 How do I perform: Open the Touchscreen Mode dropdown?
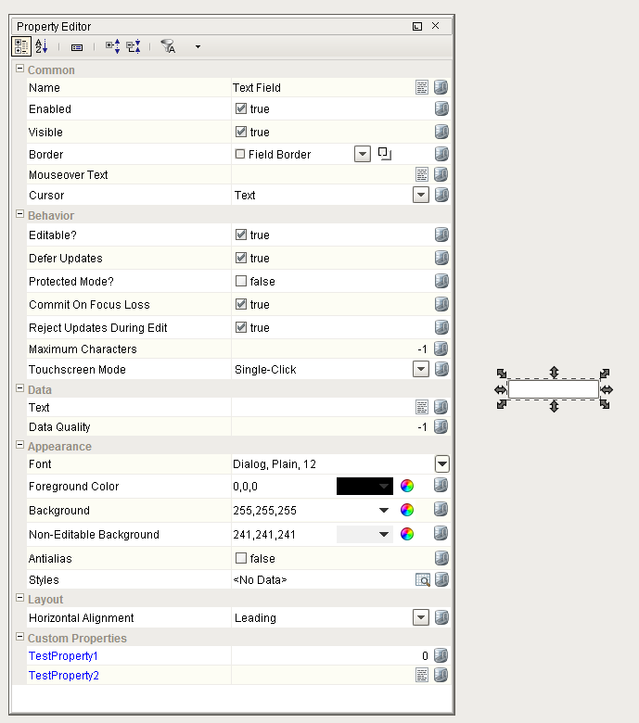(421, 370)
